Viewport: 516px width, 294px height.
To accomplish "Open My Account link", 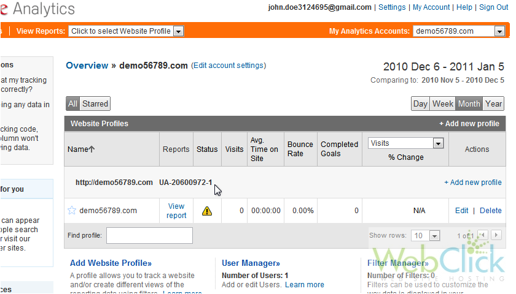I will (x=431, y=7).
